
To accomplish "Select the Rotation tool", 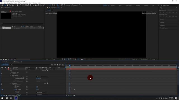I will click(x=20, y=5).
